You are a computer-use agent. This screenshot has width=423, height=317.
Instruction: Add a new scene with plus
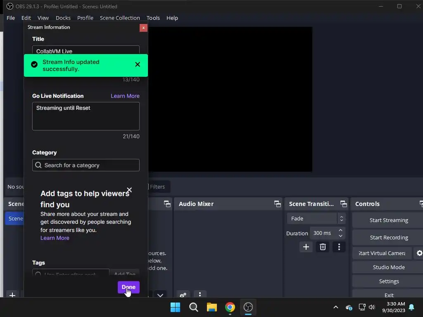click(x=12, y=295)
